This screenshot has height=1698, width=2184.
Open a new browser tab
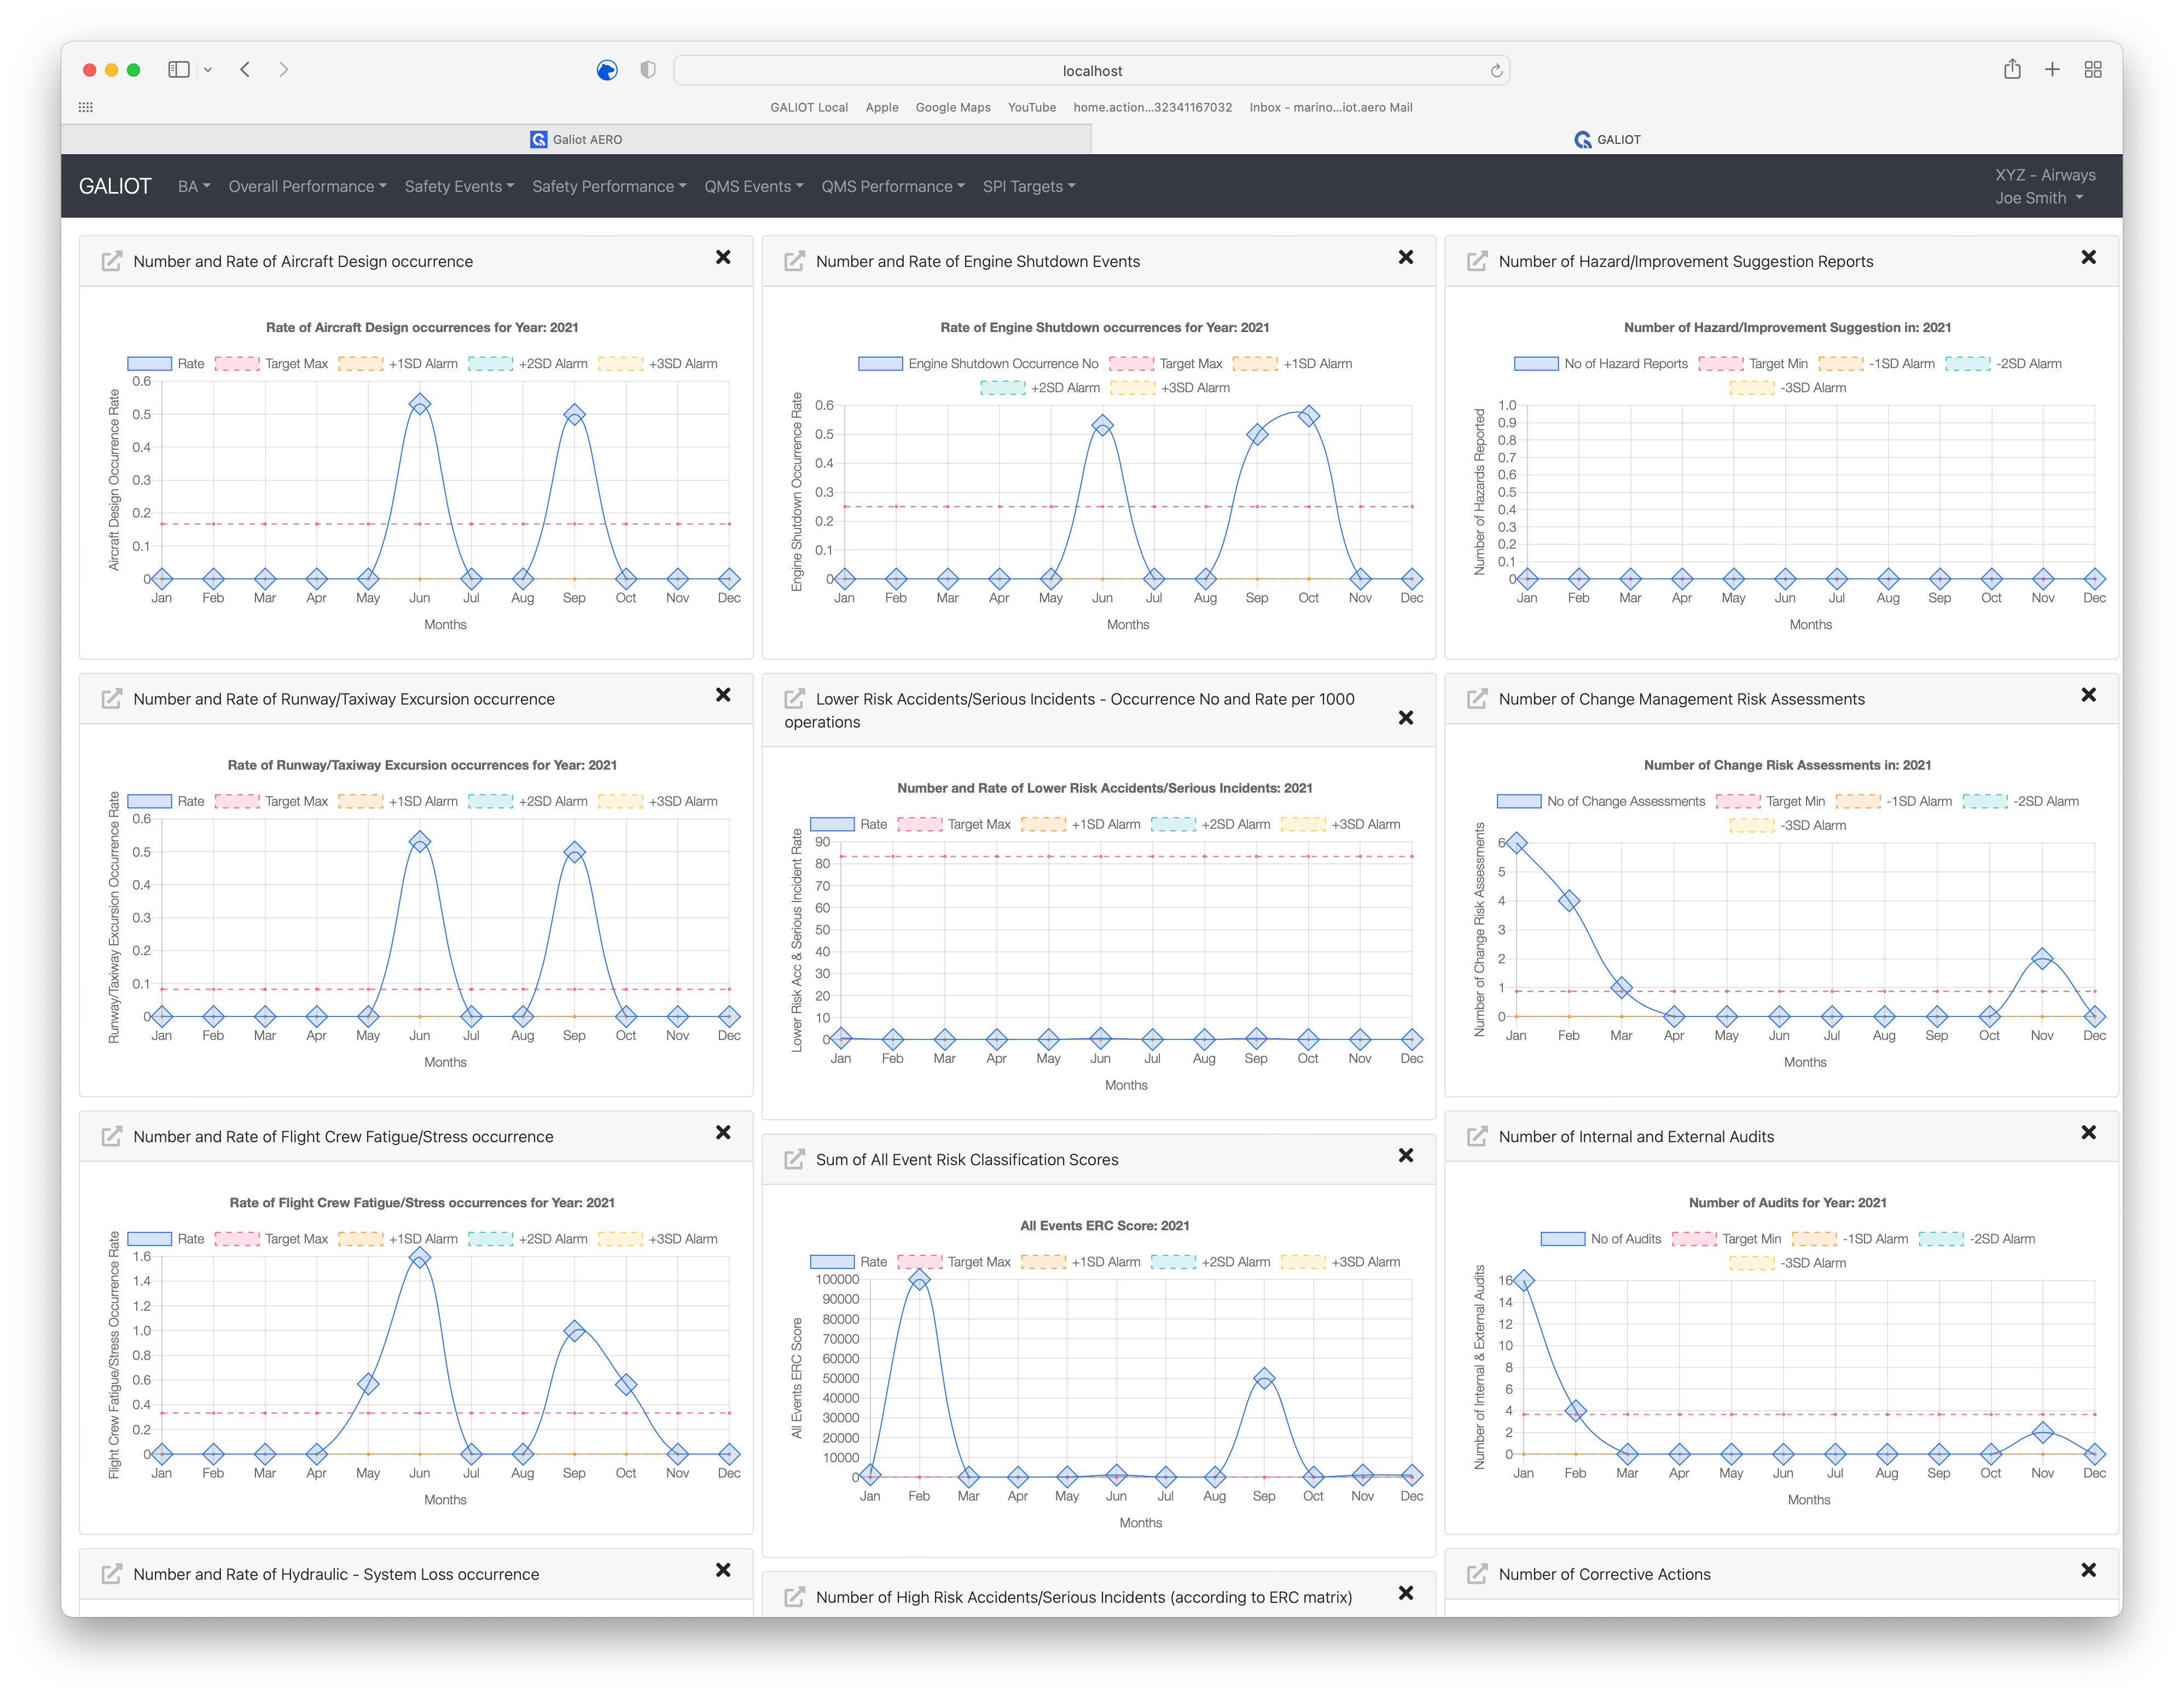(x=2052, y=69)
